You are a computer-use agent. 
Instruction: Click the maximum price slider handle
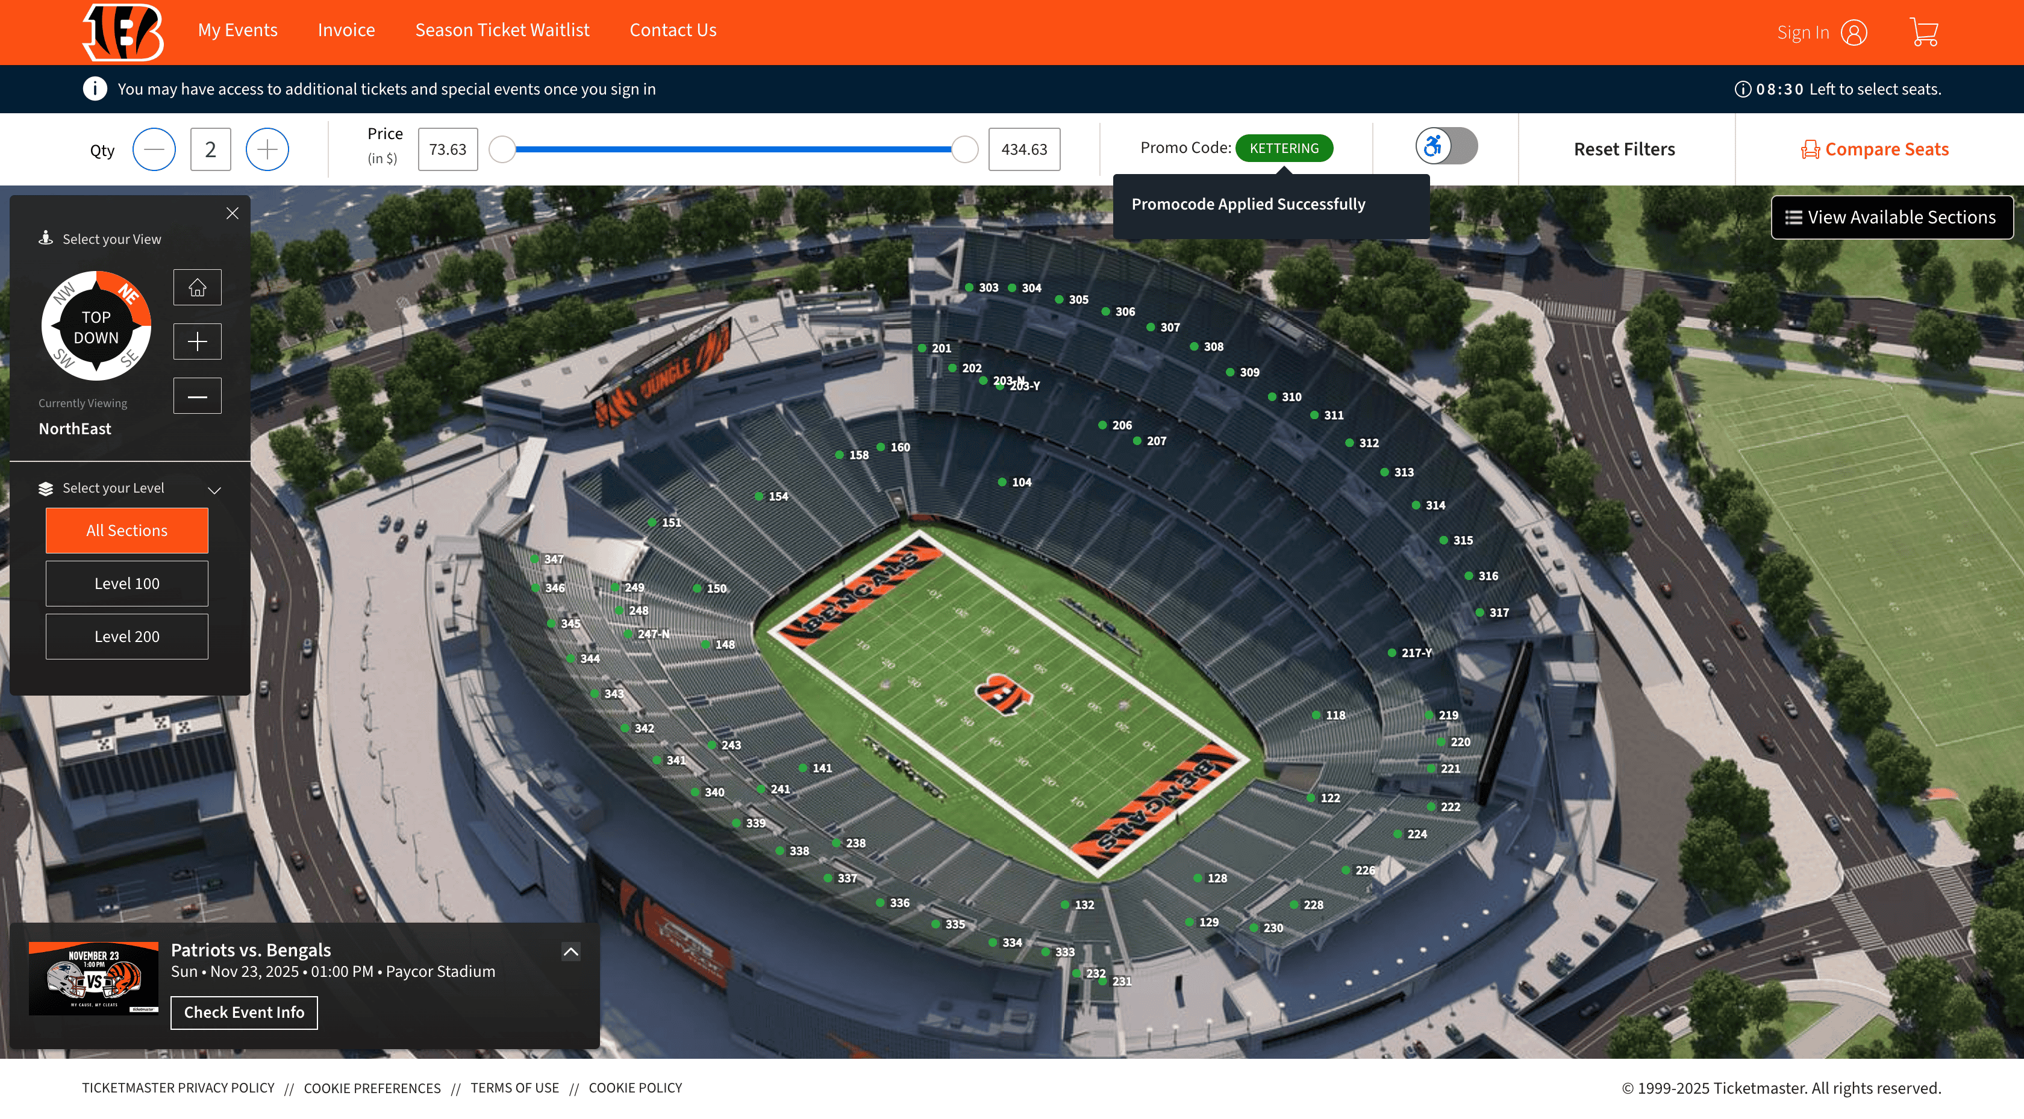(x=964, y=149)
